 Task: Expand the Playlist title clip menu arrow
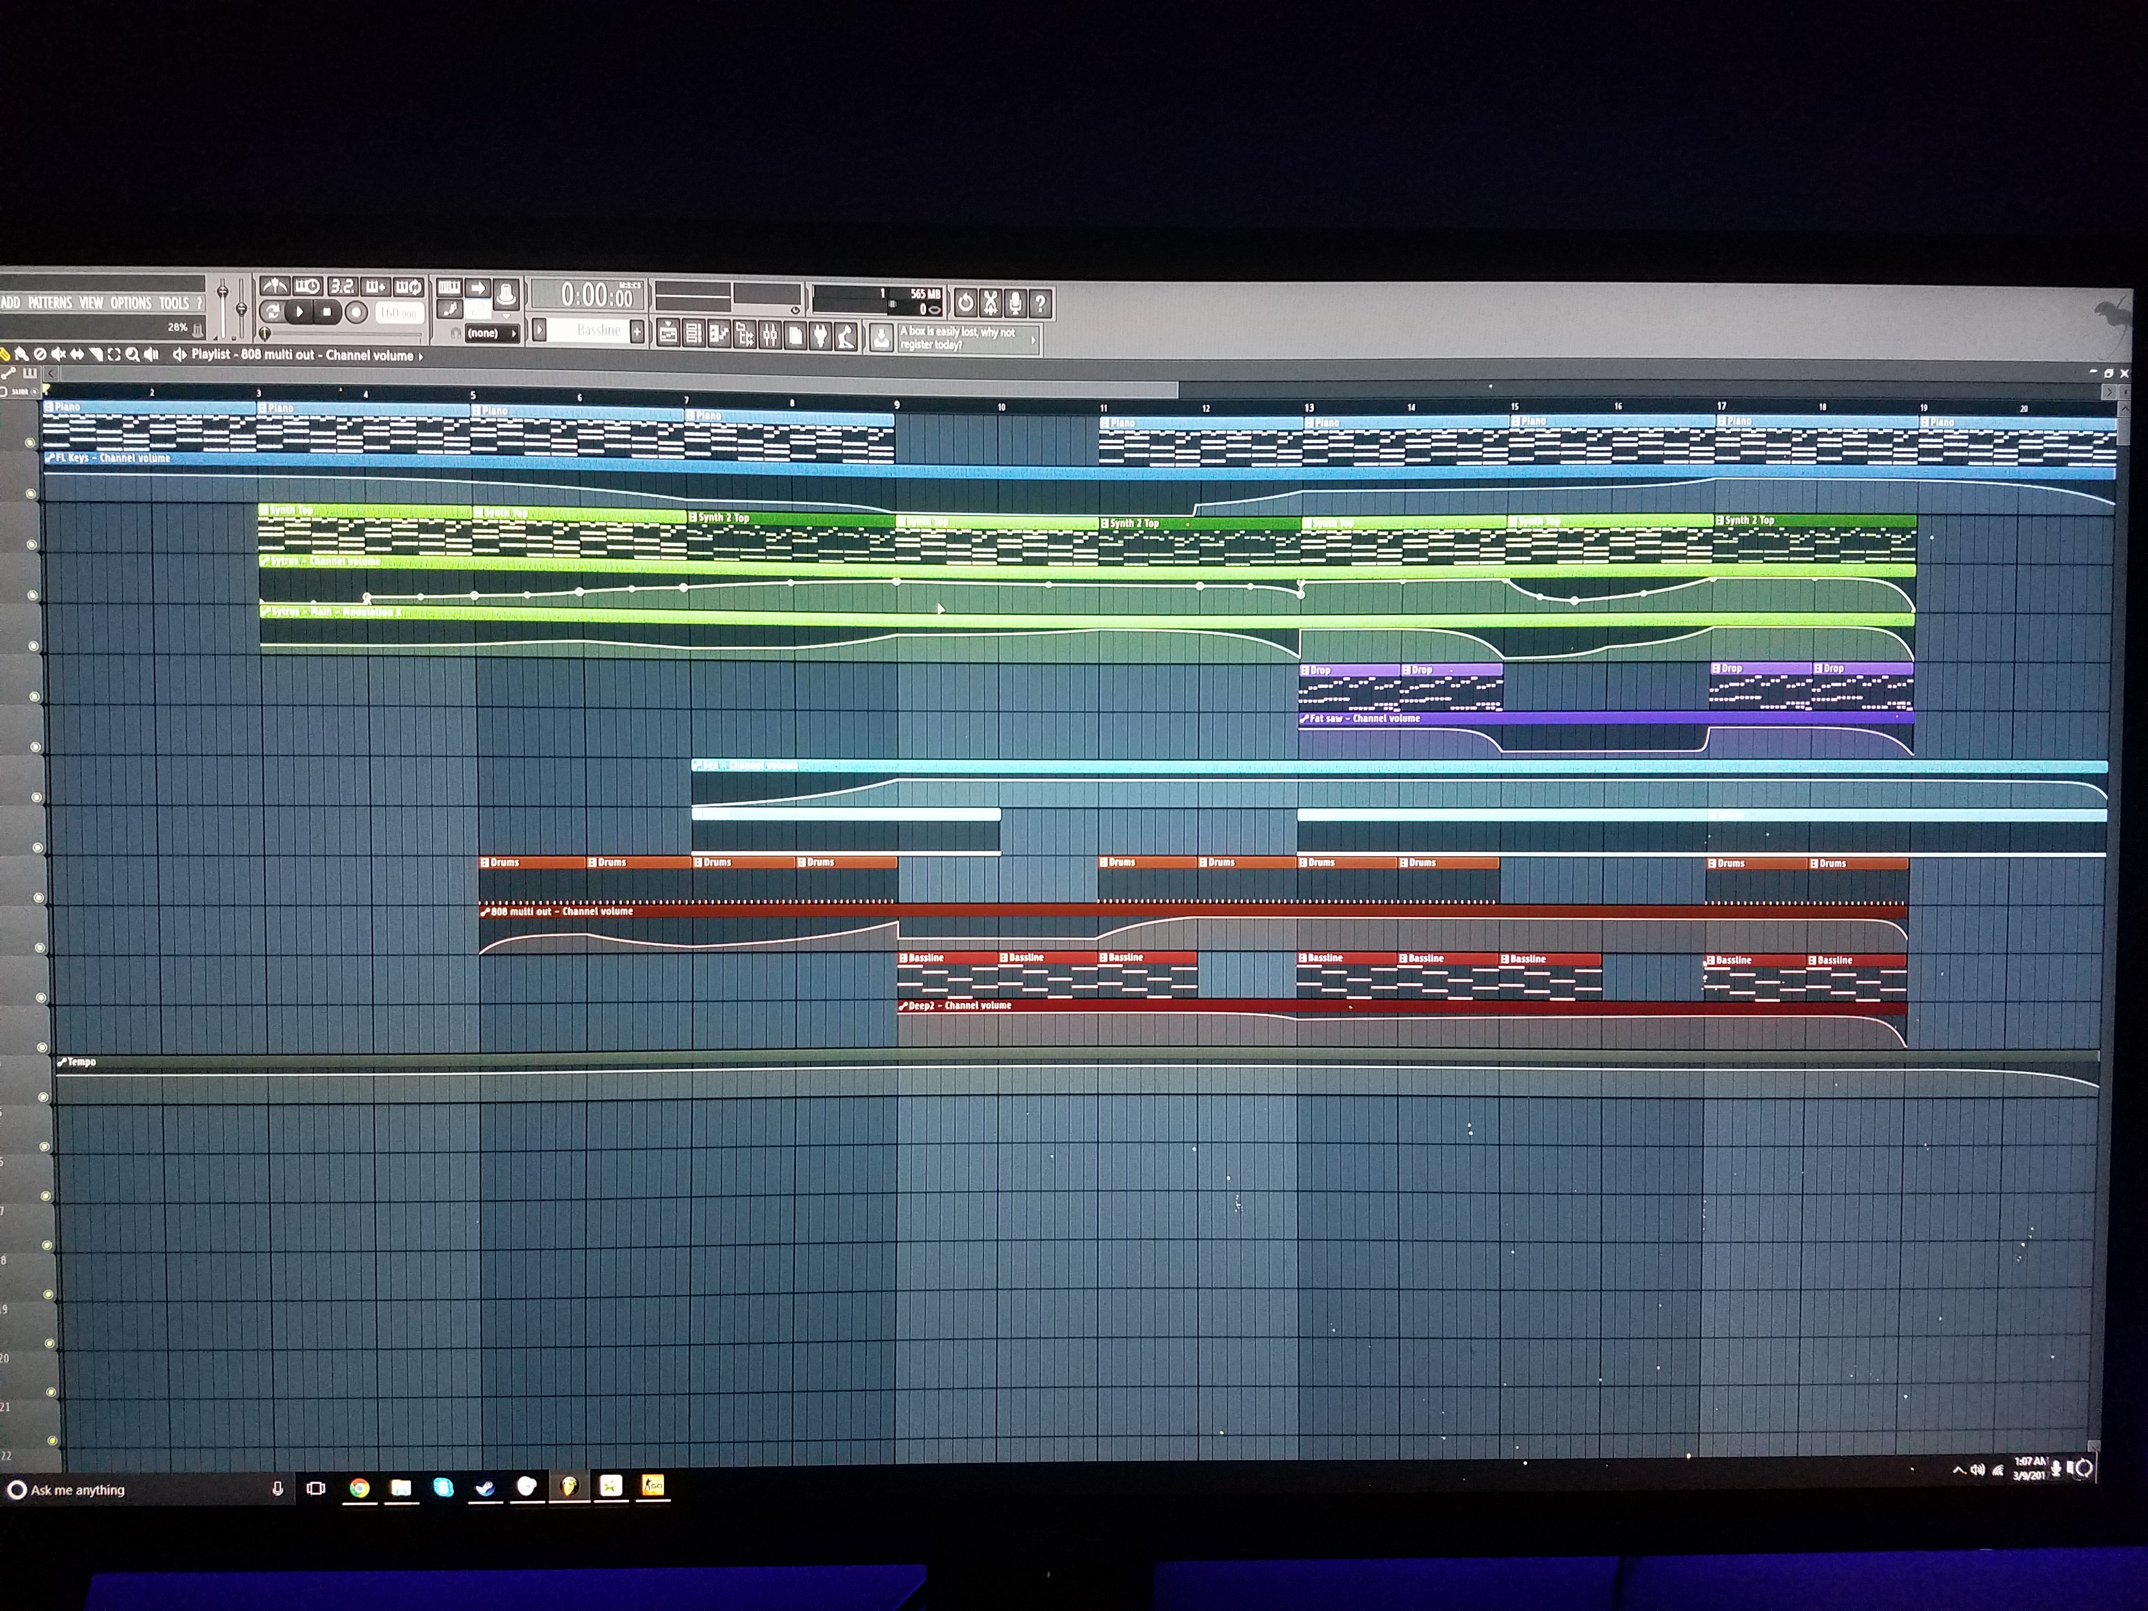click(420, 356)
